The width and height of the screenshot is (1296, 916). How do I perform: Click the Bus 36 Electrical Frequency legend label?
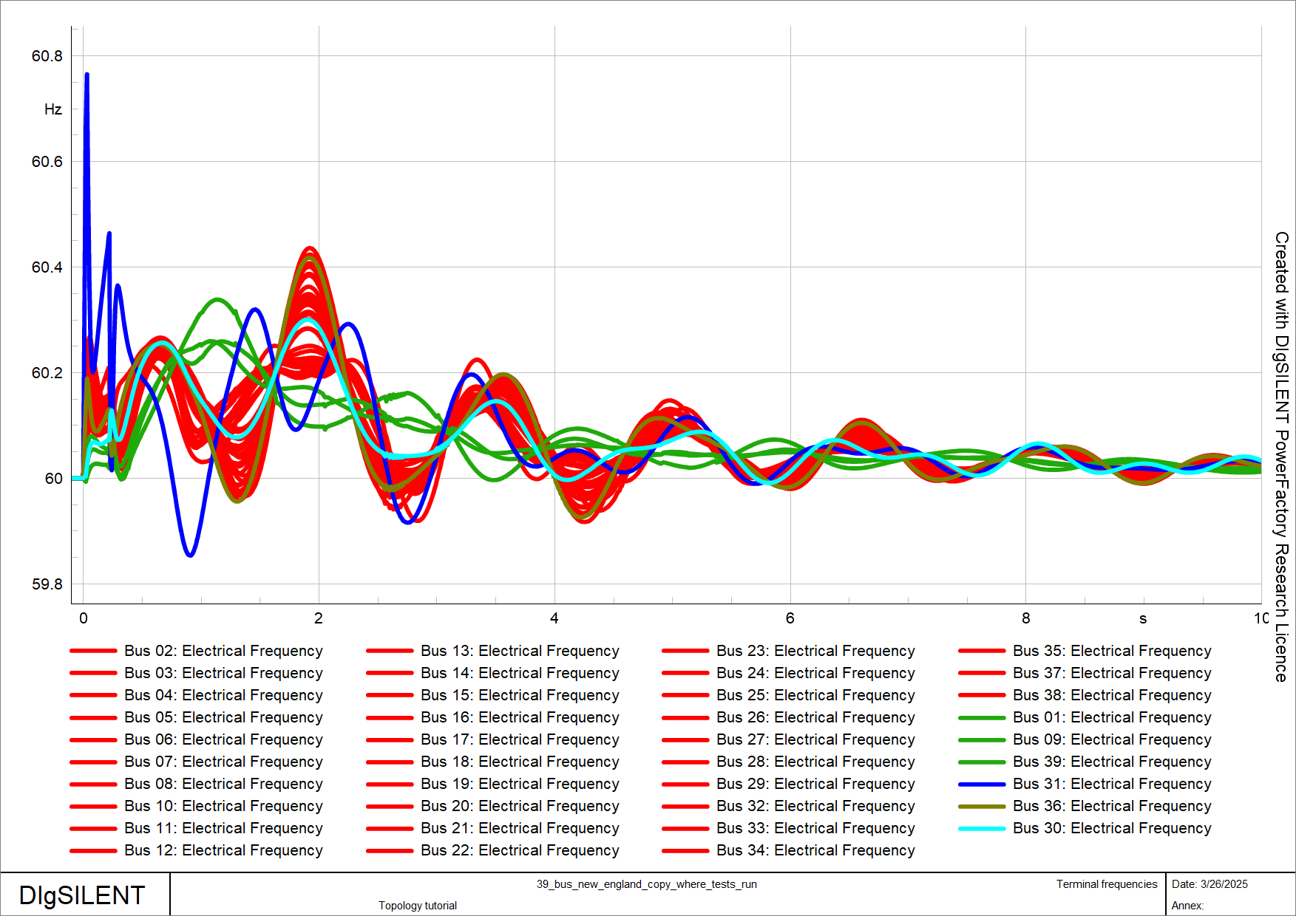pos(1112,806)
